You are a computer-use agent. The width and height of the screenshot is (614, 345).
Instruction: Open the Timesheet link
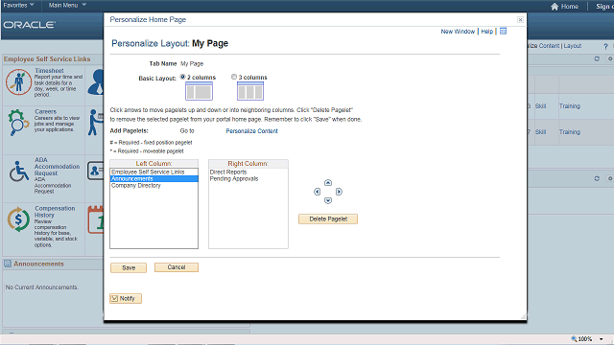point(49,71)
